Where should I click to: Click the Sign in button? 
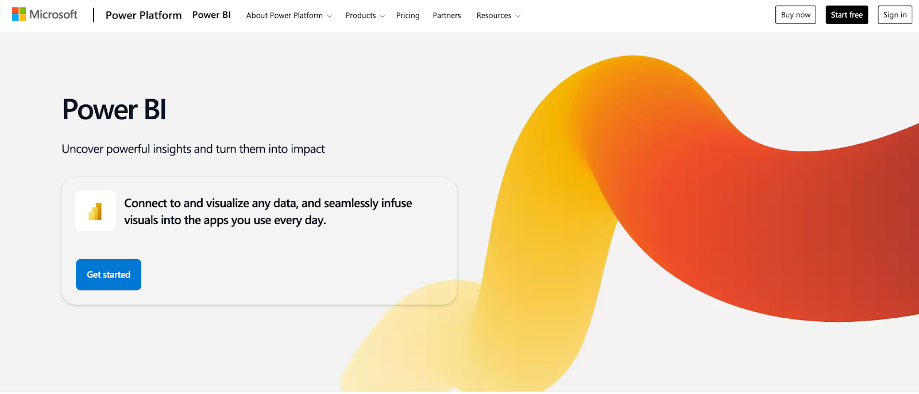pyautogui.click(x=895, y=15)
